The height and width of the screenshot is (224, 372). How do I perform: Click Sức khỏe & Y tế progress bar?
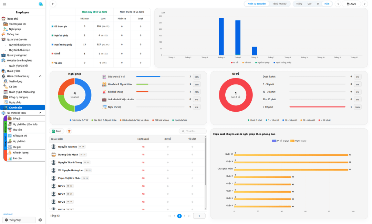pyautogui.click(x=161, y=77)
